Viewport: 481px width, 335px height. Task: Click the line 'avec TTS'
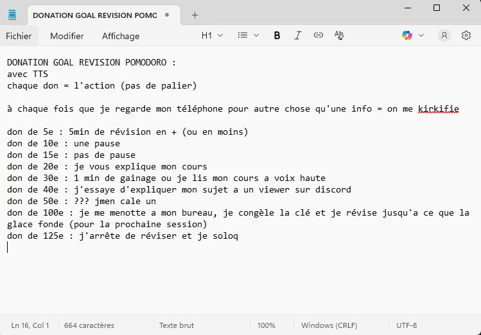pos(28,74)
